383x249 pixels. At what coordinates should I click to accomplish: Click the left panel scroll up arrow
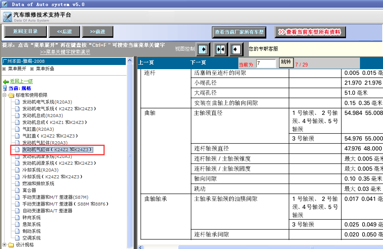click(130, 60)
